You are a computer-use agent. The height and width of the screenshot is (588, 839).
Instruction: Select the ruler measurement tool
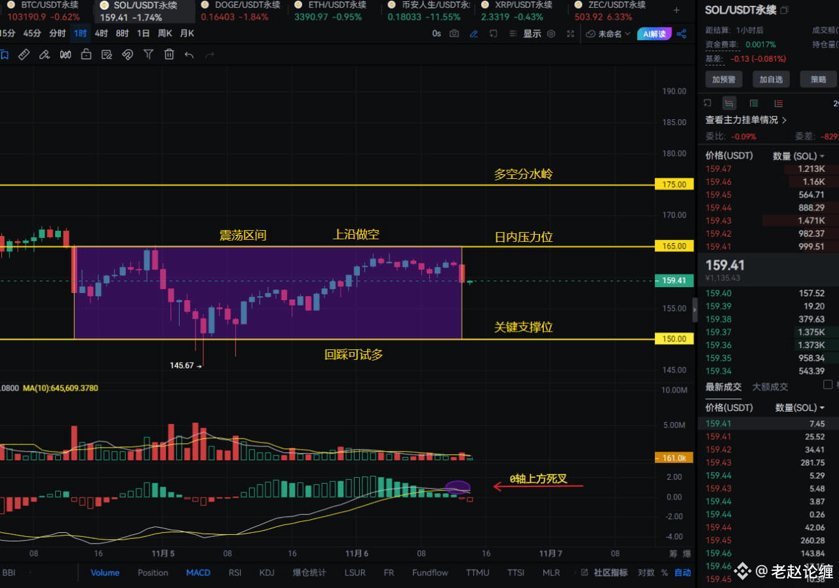coord(24,55)
